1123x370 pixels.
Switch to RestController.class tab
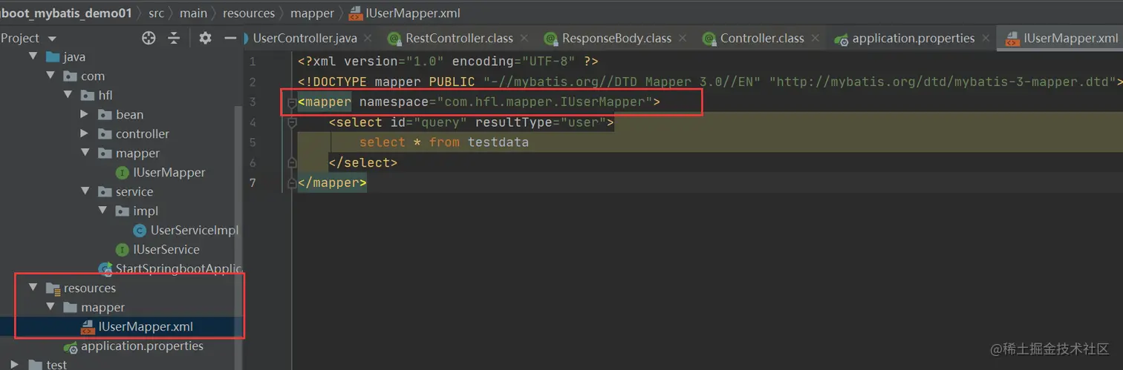(x=459, y=38)
